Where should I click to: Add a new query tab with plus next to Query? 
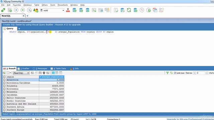19,29
